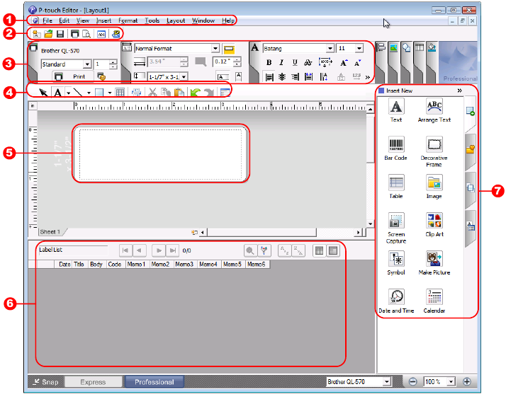Open the Batang font dropdown
The image size is (506, 394).
[330, 49]
